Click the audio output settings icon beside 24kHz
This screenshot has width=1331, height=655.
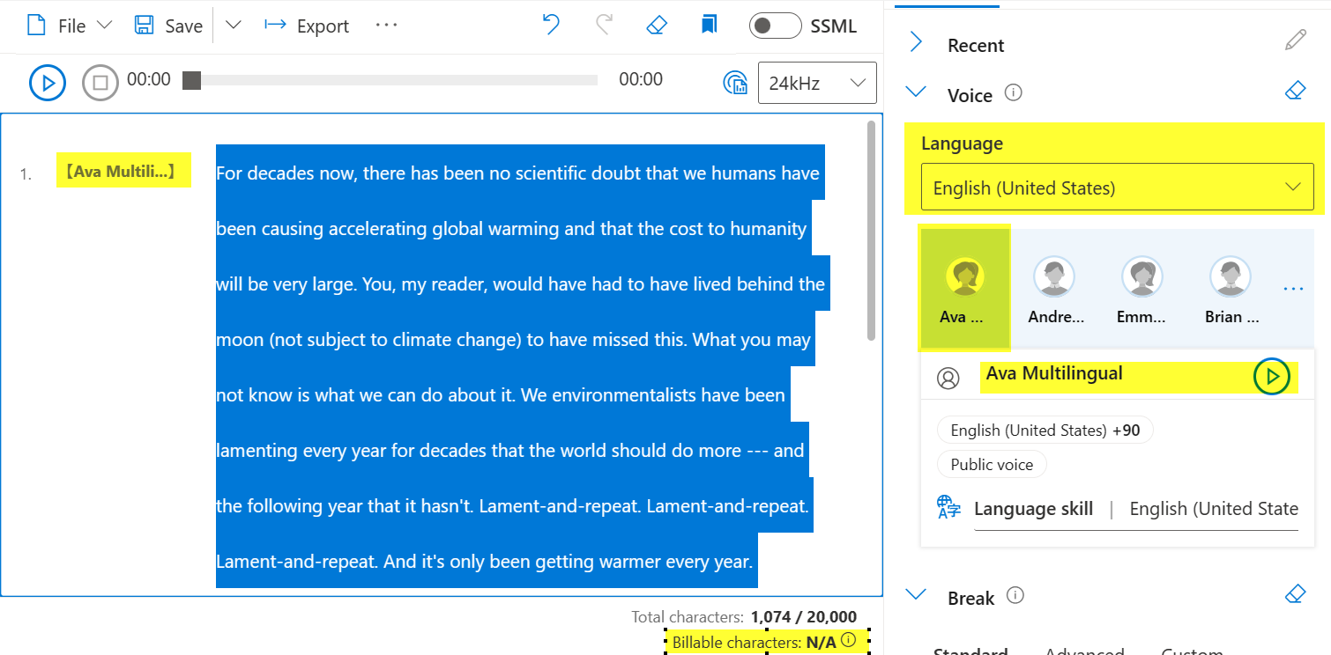click(735, 83)
